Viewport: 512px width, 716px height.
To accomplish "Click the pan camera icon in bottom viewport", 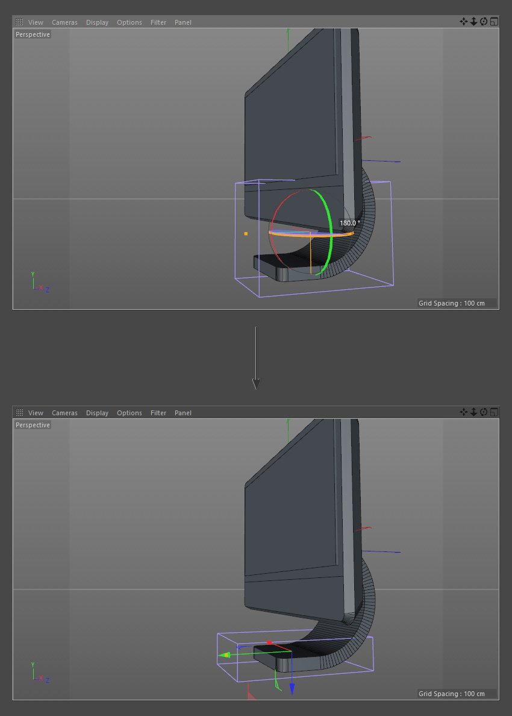I will pyautogui.click(x=464, y=412).
